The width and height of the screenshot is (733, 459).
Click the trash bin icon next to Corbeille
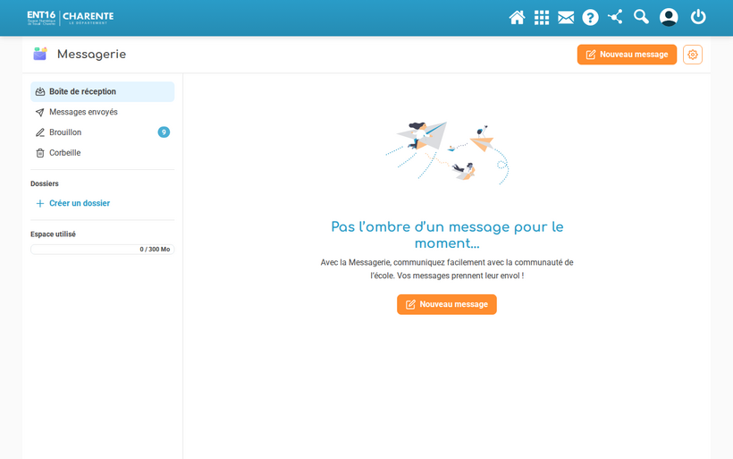coord(40,153)
